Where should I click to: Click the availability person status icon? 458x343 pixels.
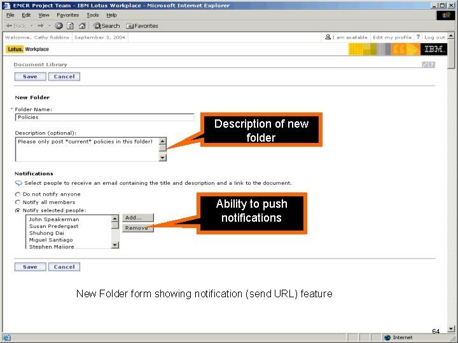pos(328,37)
